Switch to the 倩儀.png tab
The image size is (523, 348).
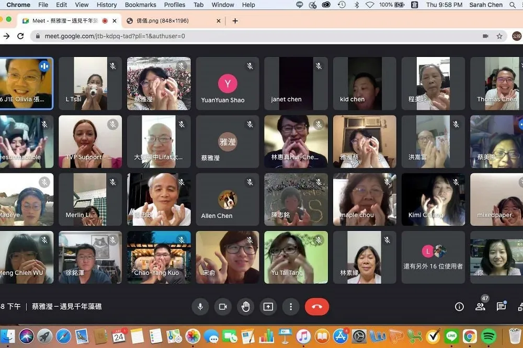point(163,21)
